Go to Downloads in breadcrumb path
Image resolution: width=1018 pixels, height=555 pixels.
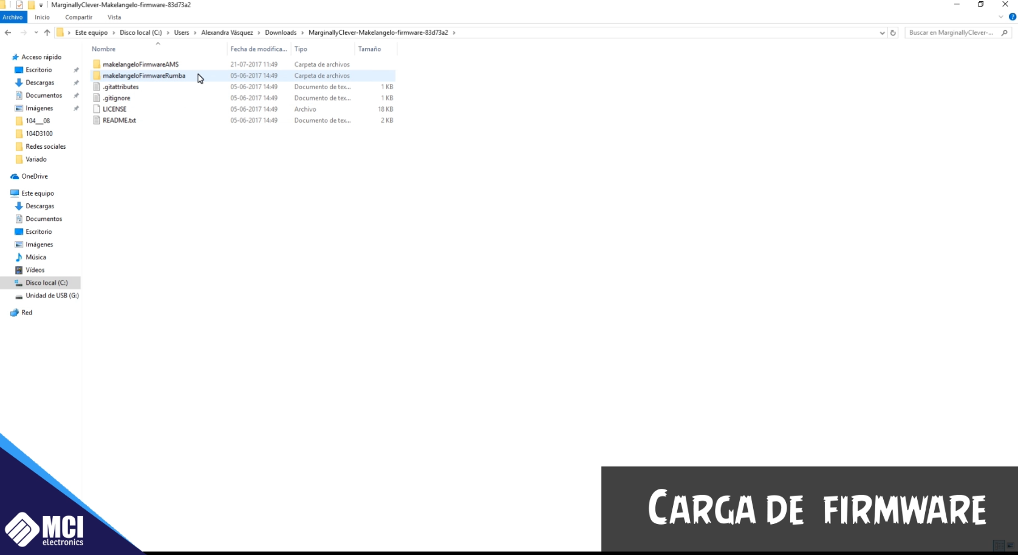pyautogui.click(x=281, y=33)
